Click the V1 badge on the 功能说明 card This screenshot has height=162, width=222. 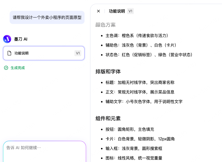tap(78, 53)
